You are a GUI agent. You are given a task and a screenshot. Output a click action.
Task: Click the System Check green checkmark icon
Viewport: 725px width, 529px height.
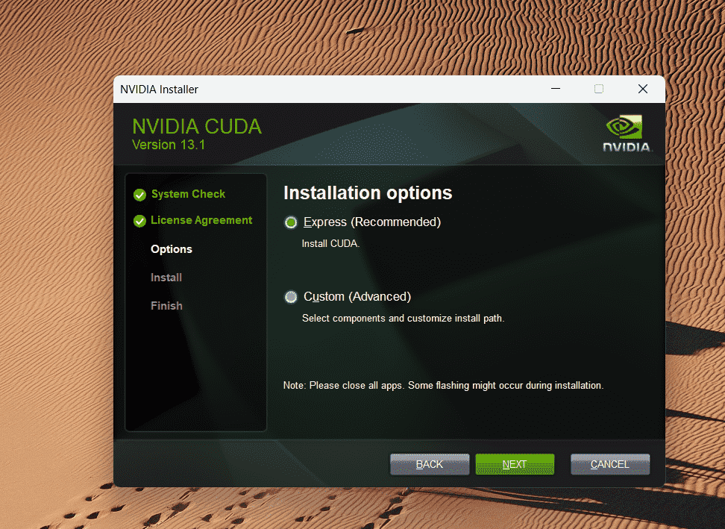click(139, 195)
